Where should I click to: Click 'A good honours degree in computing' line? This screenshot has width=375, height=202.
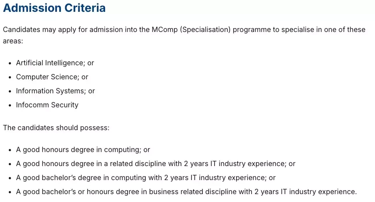point(83,149)
